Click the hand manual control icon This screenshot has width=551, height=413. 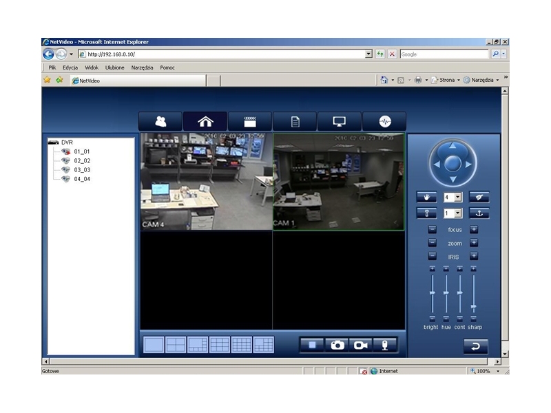426,197
